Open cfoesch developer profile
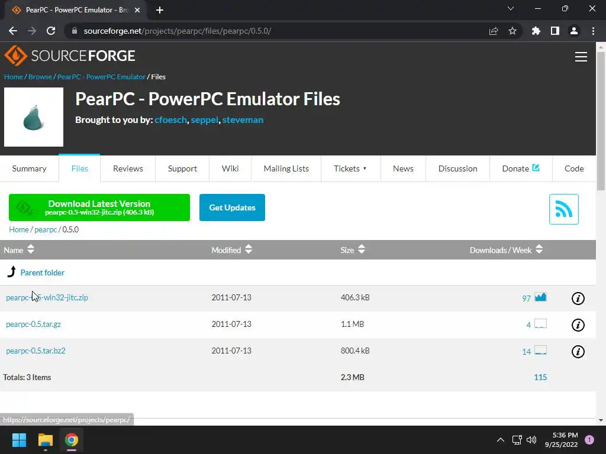The image size is (606, 454). coord(170,120)
